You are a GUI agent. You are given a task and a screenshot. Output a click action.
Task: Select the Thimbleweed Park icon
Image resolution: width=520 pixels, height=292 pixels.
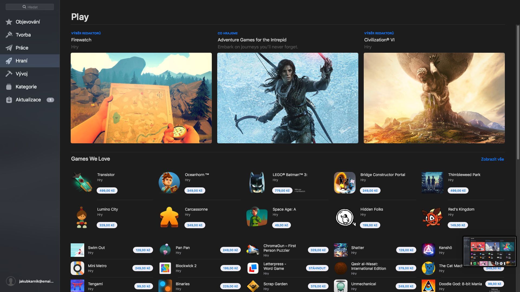433,182
